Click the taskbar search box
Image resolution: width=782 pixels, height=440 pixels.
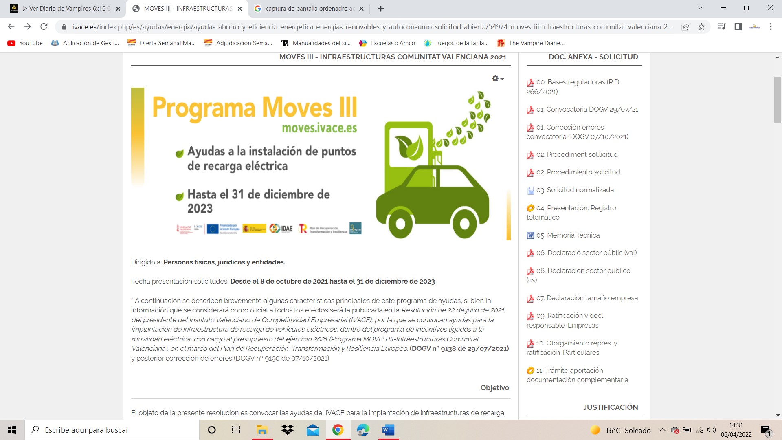(112, 430)
